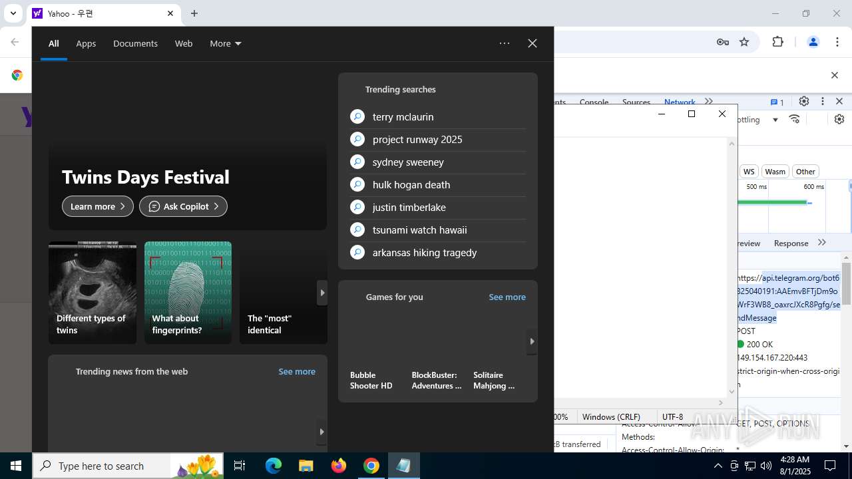Image resolution: width=852 pixels, height=479 pixels.
Task: Dismiss the Chrome infobar with X
Action: click(x=834, y=75)
